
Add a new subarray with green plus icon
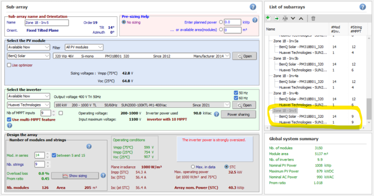pos(268,18)
